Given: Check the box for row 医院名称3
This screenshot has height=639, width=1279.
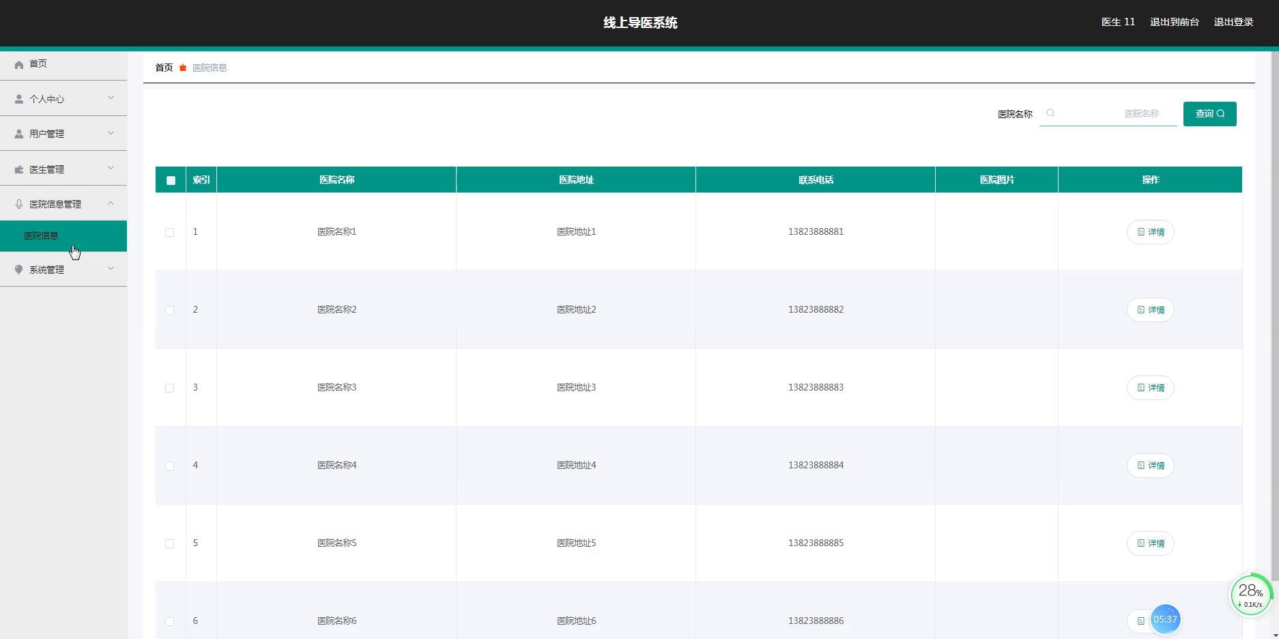Looking at the screenshot, I should click(x=169, y=388).
